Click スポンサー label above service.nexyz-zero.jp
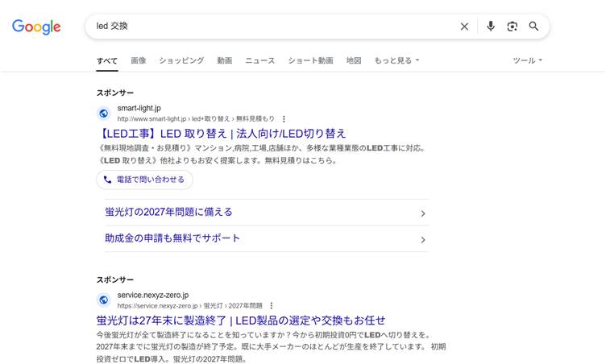The image size is (606, 364). point(114,279)
